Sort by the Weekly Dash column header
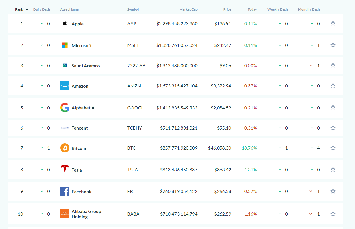The width and height of the screenshot is (355, 229). tap(278, 9)
